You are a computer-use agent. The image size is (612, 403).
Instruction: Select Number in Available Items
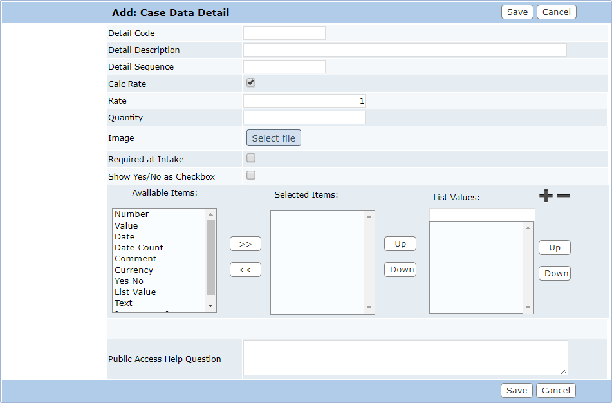(x=131, y=214)
